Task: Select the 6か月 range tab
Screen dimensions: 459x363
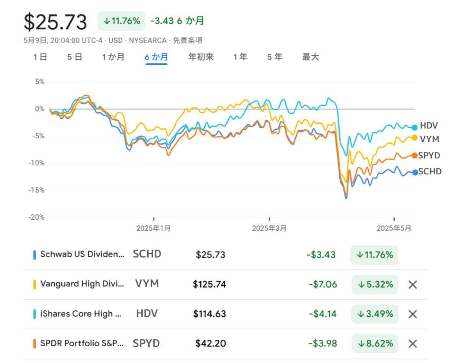Action: pos(156,57)
